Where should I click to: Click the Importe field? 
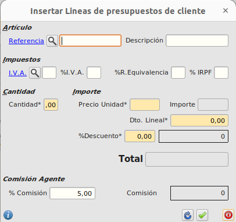pyautogui.click(x=213, y=105)
